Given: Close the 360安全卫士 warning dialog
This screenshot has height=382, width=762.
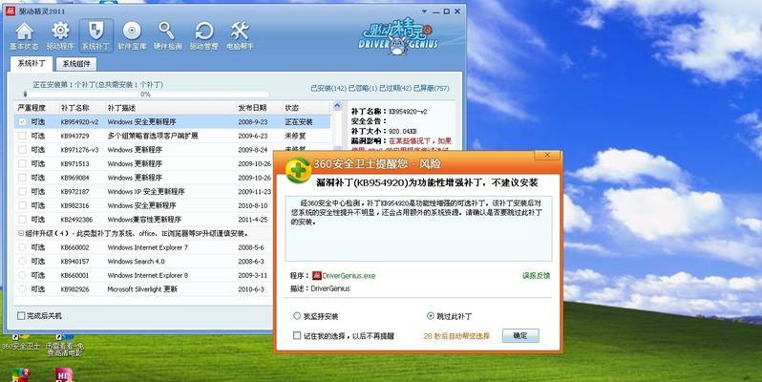Looking at the screenshot, I should pos(547,155).
